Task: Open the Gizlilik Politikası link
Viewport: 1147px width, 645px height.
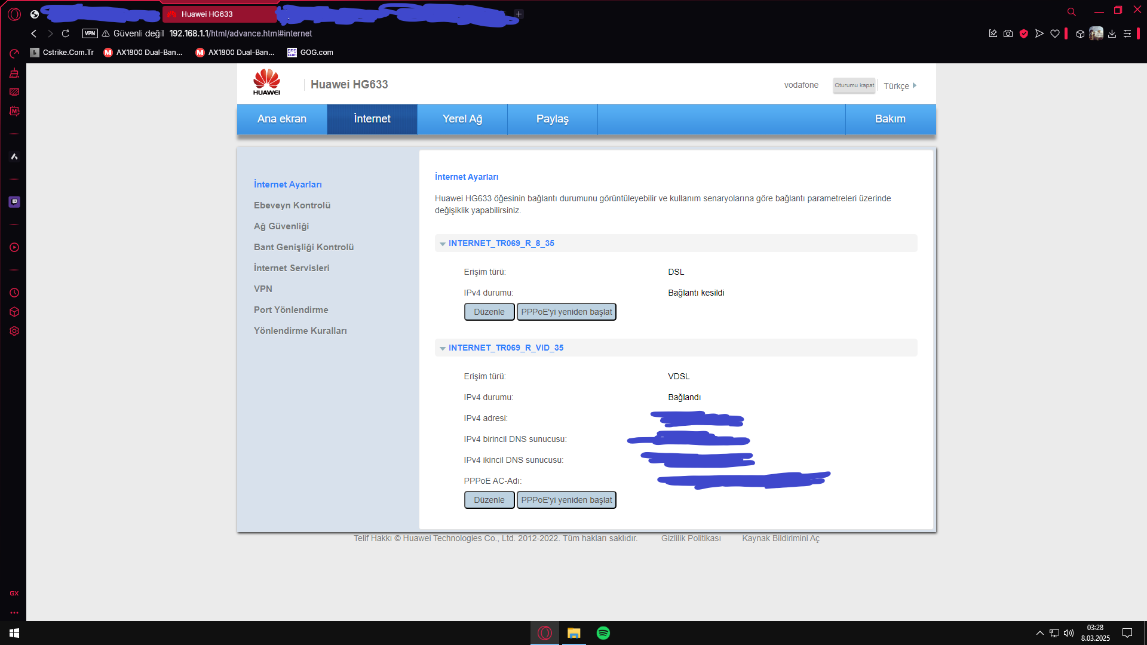Action: [x=691, y=538]
